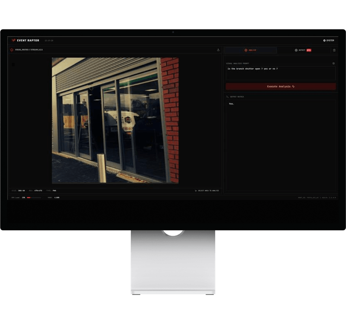Click the select-area cursor icon
The image size is (346, 324).
(x=196, y=191)
